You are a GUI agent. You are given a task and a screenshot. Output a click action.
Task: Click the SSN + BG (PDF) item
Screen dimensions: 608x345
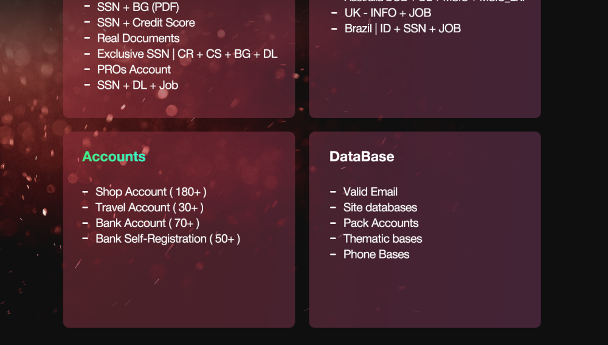point(138,7)
